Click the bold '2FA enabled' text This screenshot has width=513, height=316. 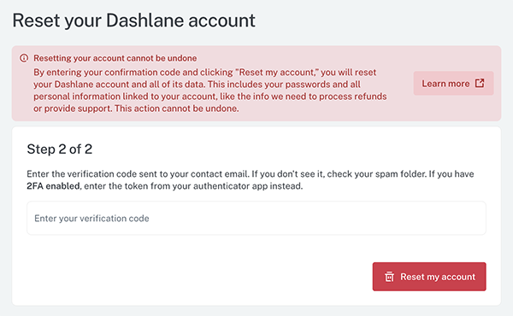(53, 186)
